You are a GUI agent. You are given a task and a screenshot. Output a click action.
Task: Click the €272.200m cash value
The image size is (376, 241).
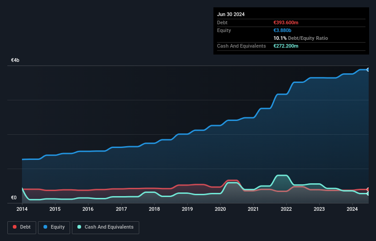pyautogui.click(x=286, y=46)
